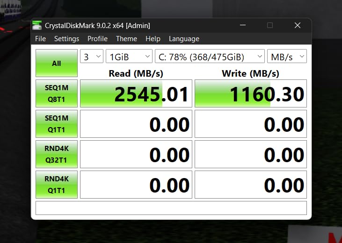Click the disabled maximize button
Viewport: 342px width, 243px height.
(x=270, y=25)
